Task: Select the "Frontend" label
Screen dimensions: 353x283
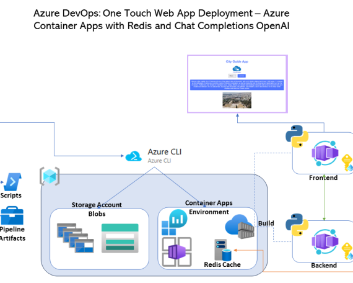Action: (323, 178)
